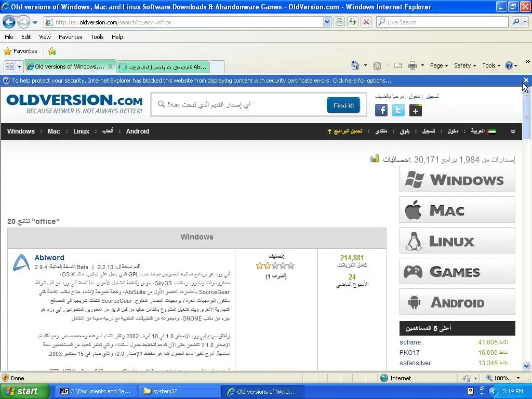The width and height of the screenshot is (532, 399).
Task: Open the File menu
Action: point(9,37)
